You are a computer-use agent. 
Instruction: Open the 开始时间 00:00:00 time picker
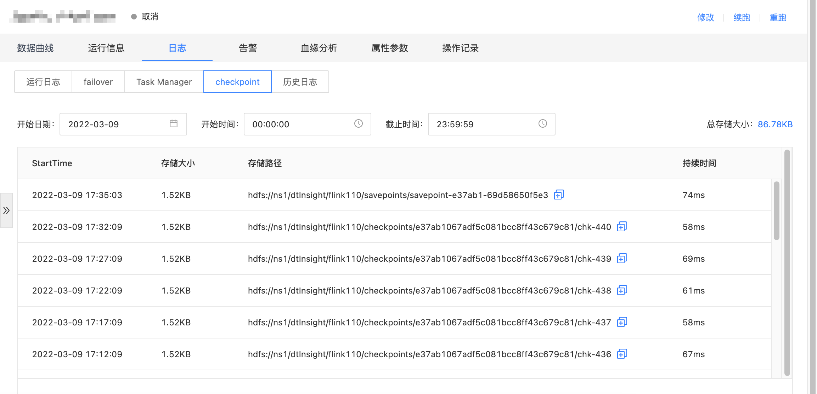[308, 124]
